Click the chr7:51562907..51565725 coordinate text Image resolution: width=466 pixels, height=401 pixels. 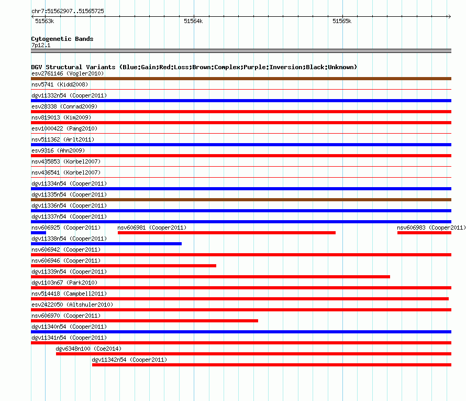coord(68,11)
